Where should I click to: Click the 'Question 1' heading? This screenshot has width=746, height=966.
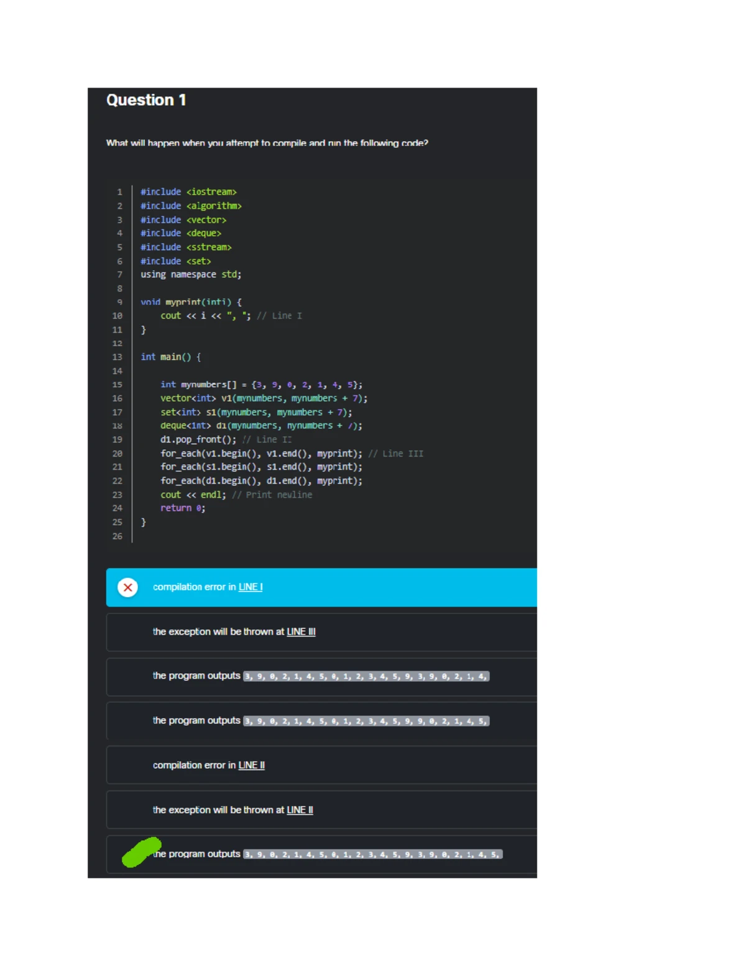click(146, 100)
